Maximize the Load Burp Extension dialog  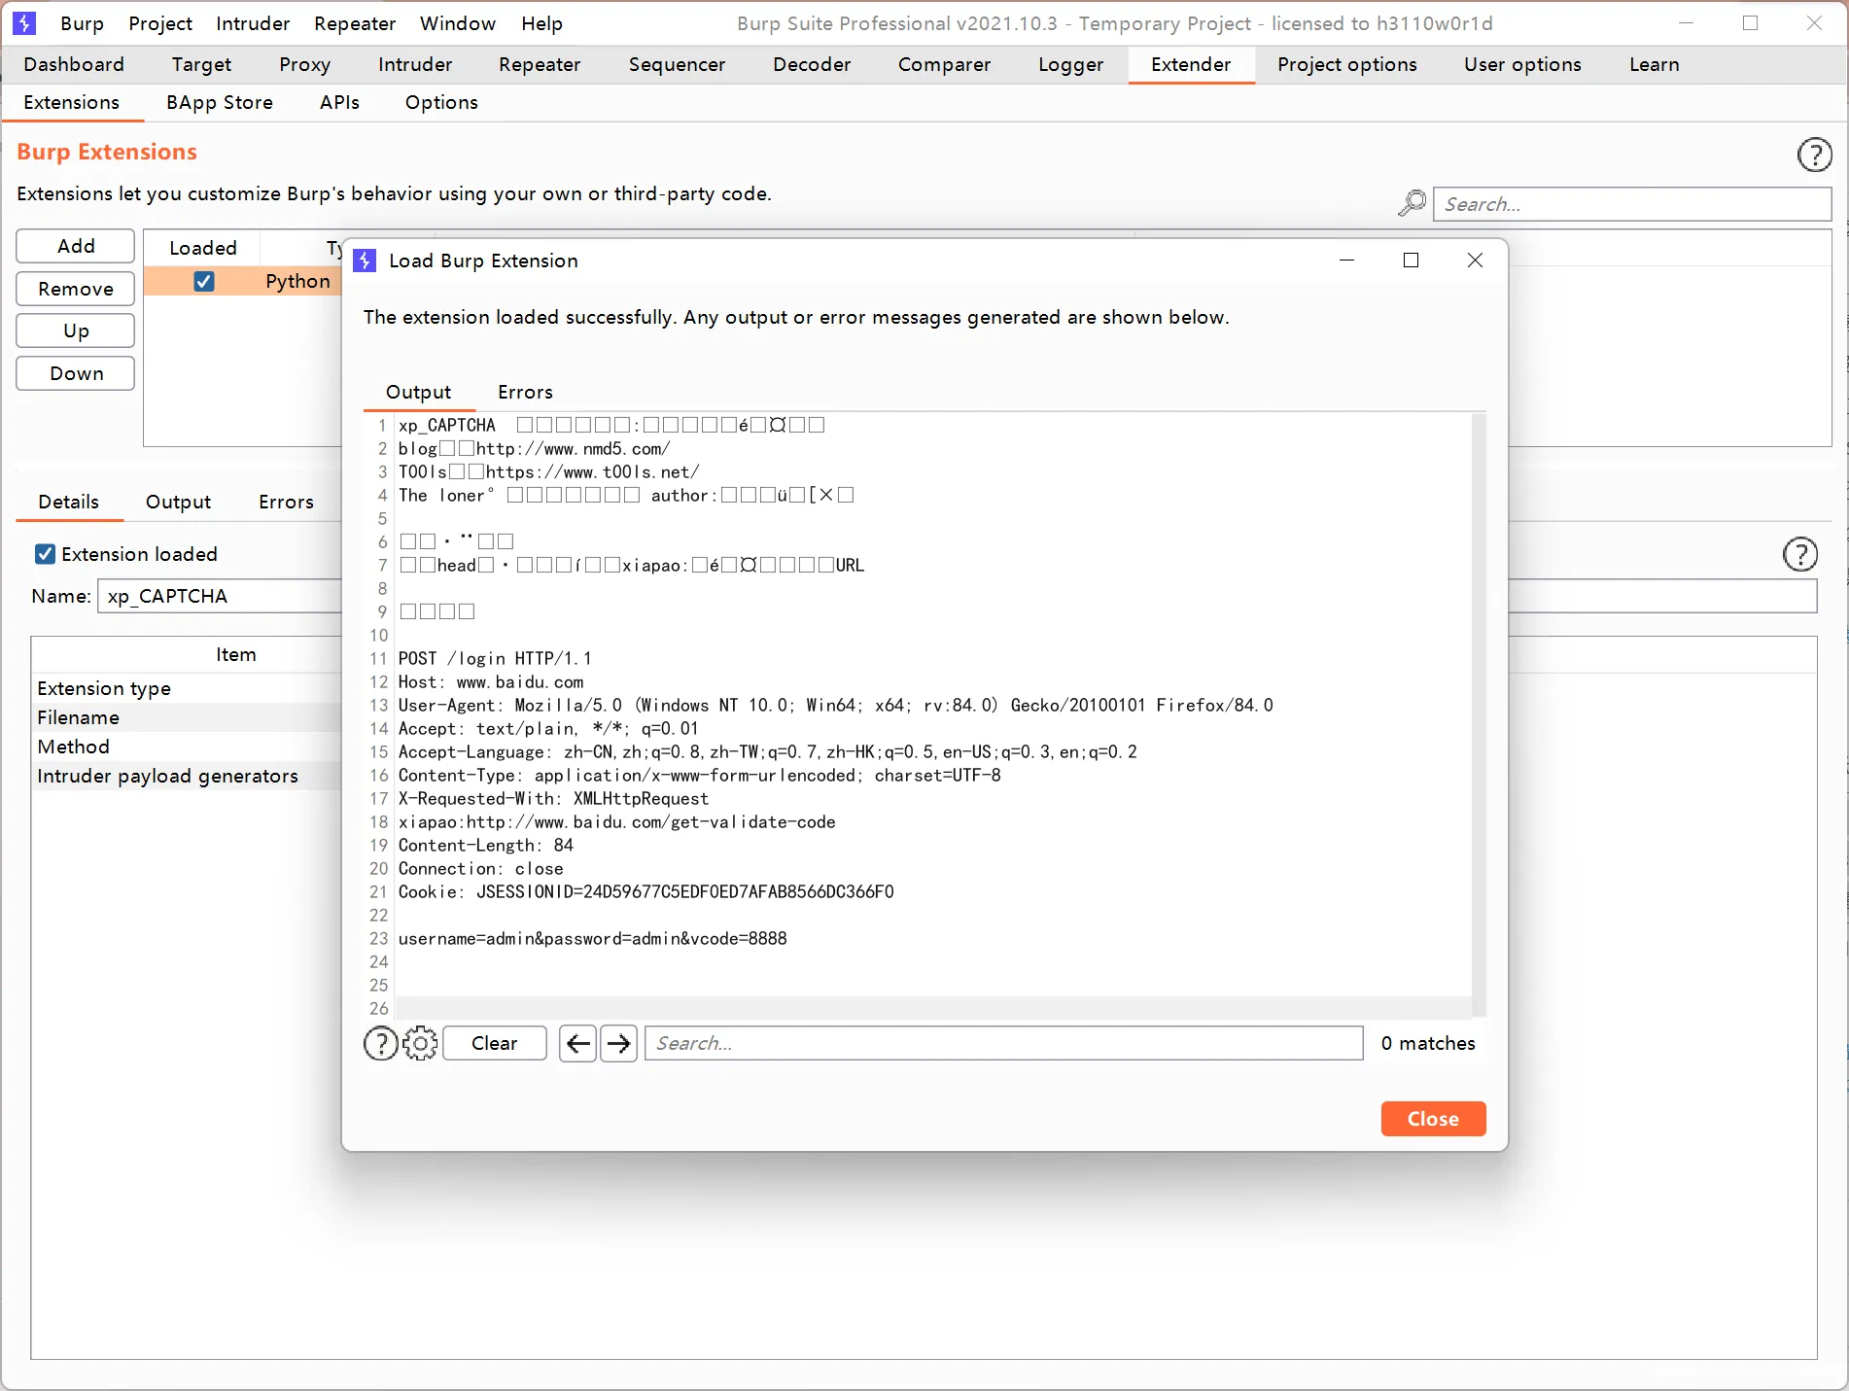[1411, 261]
